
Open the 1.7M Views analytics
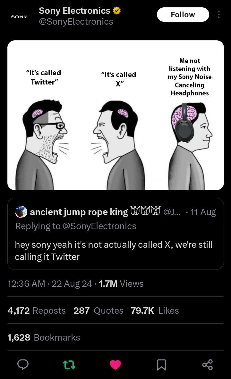(x=121, y=284)
